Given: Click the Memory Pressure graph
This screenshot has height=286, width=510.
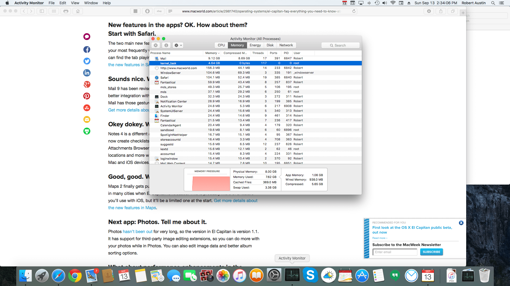Looking at the screenshot, I should [x=211, y=183].
